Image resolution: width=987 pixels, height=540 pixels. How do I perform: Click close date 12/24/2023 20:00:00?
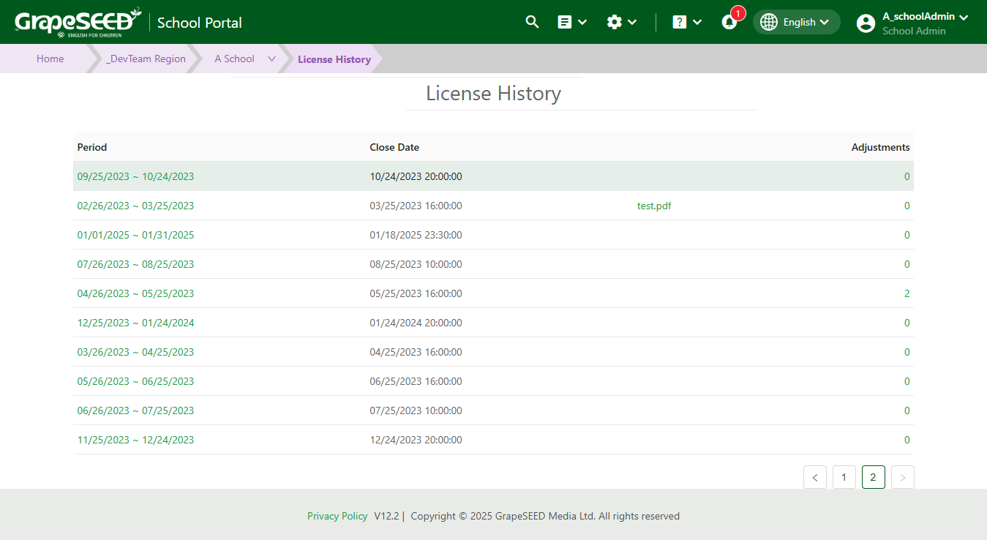[x=416, y=440]
